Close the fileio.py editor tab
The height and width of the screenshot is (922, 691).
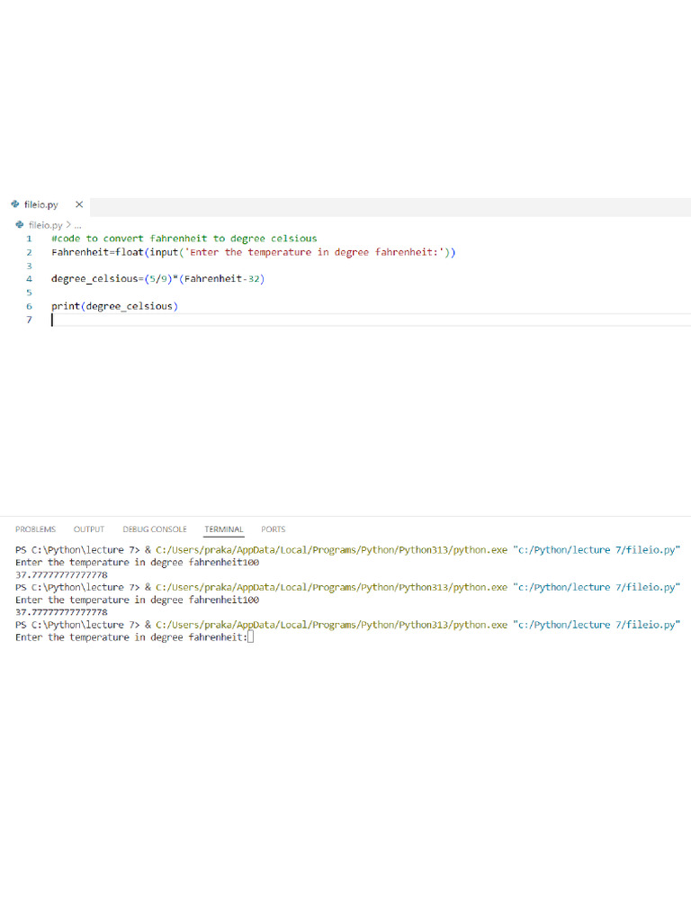[79, 204]
